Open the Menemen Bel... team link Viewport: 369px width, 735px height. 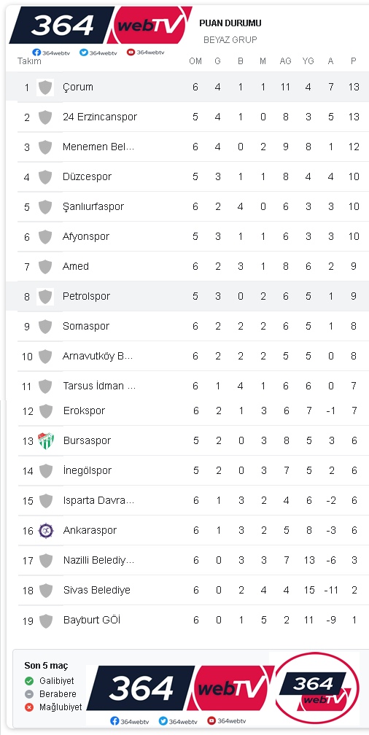point(98,147)
